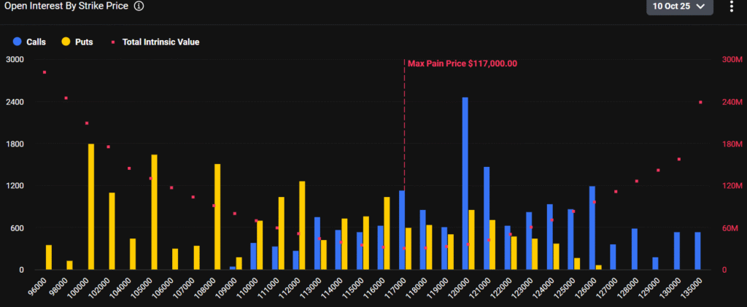Click the blue Calls bar at 135000

pos(698,251)
